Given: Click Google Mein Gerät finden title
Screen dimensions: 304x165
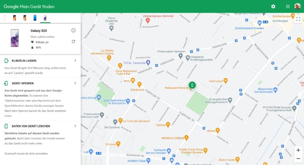Looking at the screenshot, I should pos(29,6).
